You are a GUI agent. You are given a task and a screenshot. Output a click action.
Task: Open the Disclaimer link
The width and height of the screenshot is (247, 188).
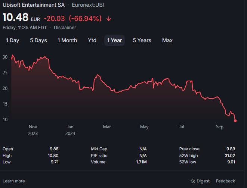point(65,28)
